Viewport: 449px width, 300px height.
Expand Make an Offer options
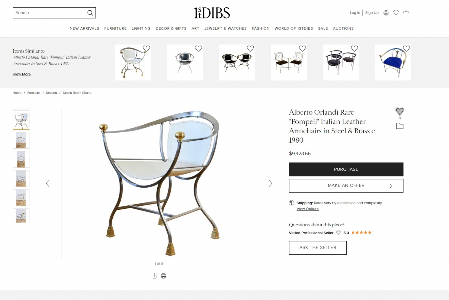point(346,186)
